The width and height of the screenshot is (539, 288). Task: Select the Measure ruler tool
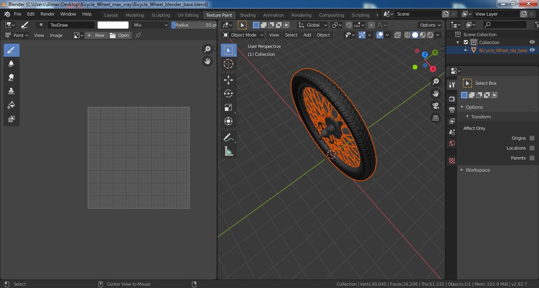point(228,151)
